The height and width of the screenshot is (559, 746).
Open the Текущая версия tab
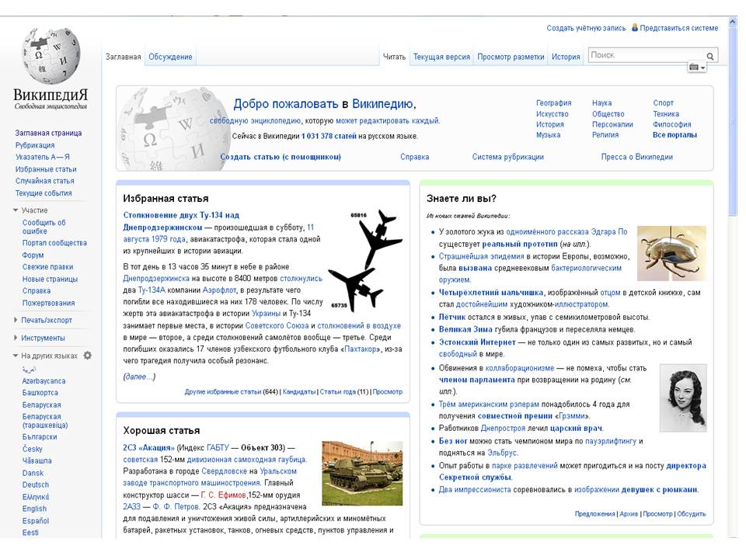441,57
